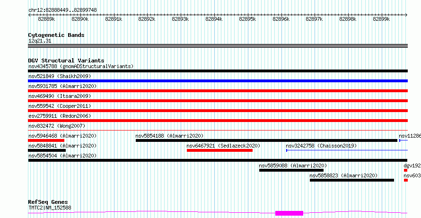Screen dimensions: 421x218
Task: Open nsv4345788 (gnomADStructuralVariants) label
Action: click(81, 66)
